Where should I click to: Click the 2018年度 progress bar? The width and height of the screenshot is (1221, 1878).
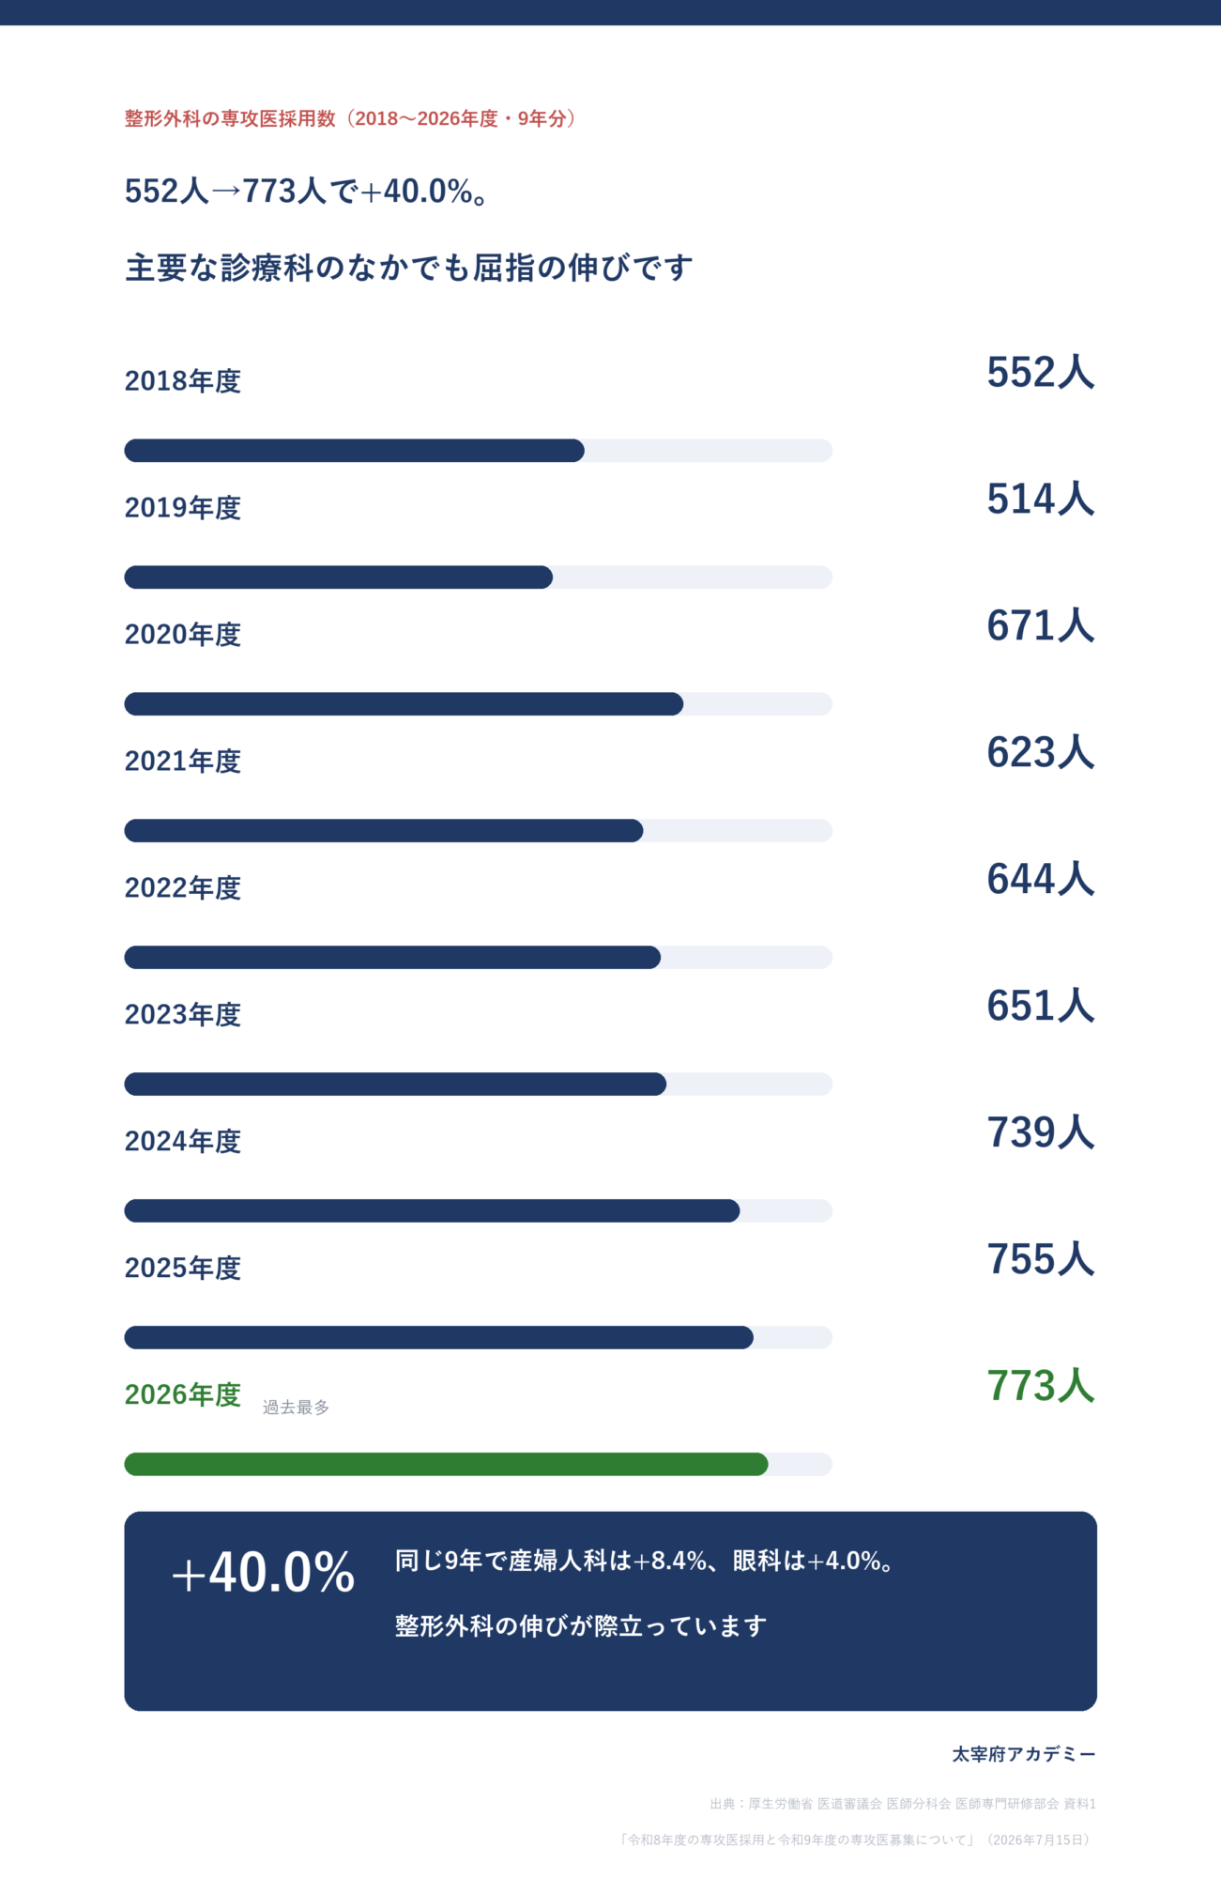coord(478,451)
